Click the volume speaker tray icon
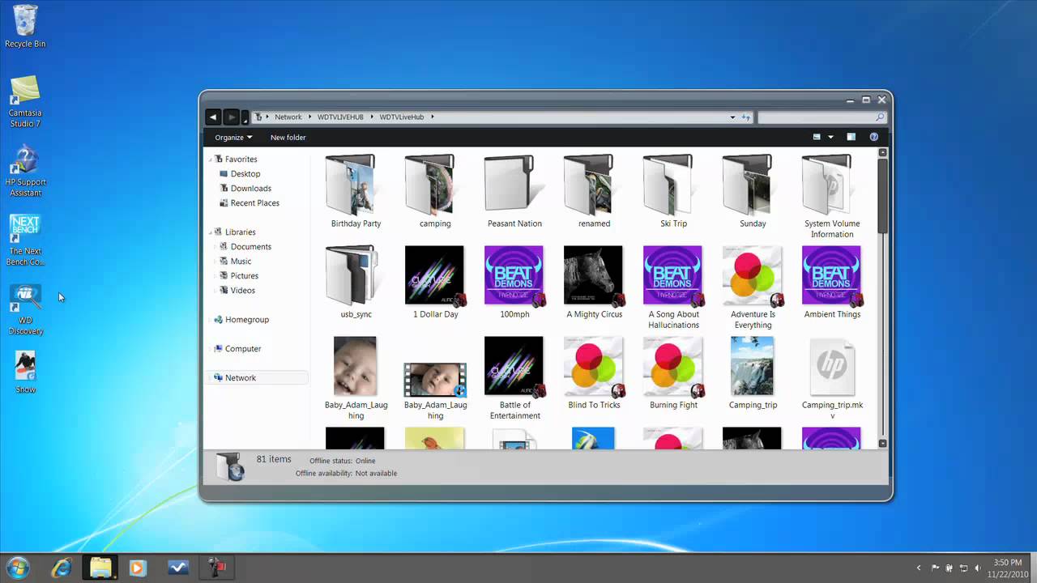This screenshot has height=583, width=1037. click(x=978, y=568)
